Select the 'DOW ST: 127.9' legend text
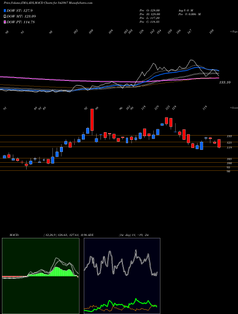Viewport: 238px width, 314px height. point(20,10)
